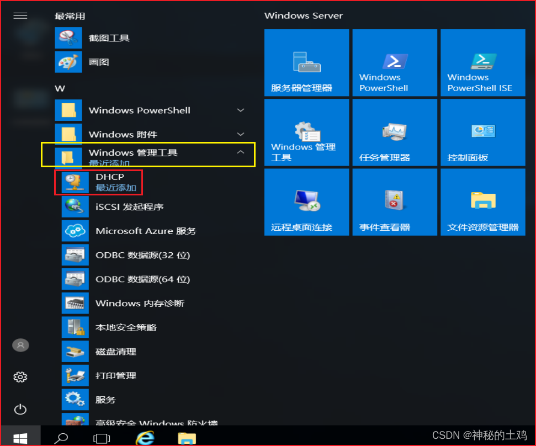Open 磁盘清理 from the app list
The image size is (536, 446).
108,351
